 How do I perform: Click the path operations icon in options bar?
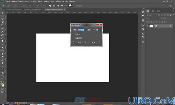(x=50, y=6)
